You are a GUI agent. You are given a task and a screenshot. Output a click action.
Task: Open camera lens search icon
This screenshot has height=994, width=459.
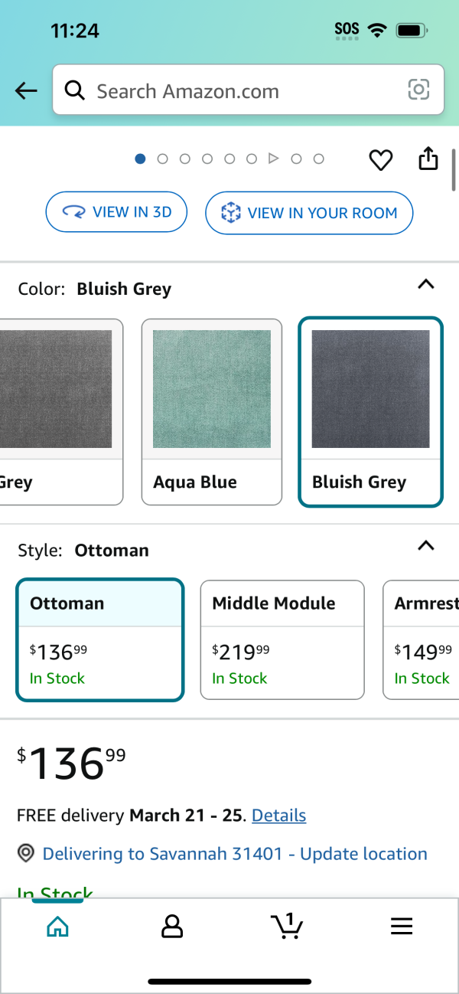point(418,90)
